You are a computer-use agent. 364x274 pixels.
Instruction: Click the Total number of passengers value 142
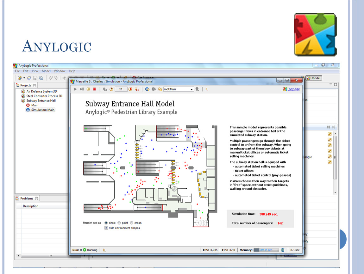click(280, 223)
